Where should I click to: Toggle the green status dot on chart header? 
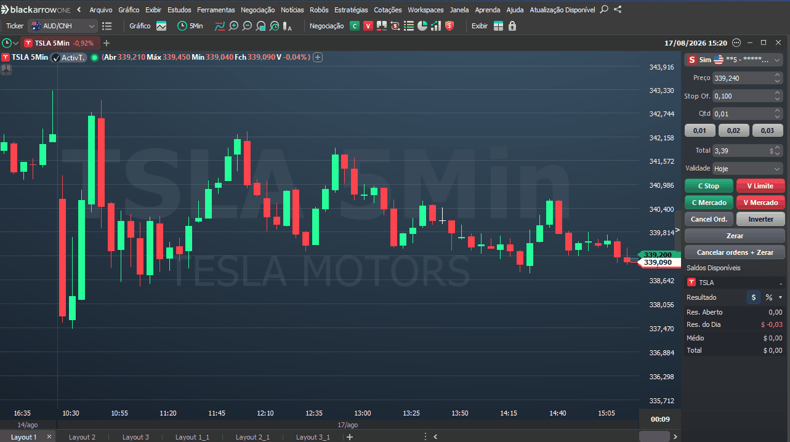[94, 57]
